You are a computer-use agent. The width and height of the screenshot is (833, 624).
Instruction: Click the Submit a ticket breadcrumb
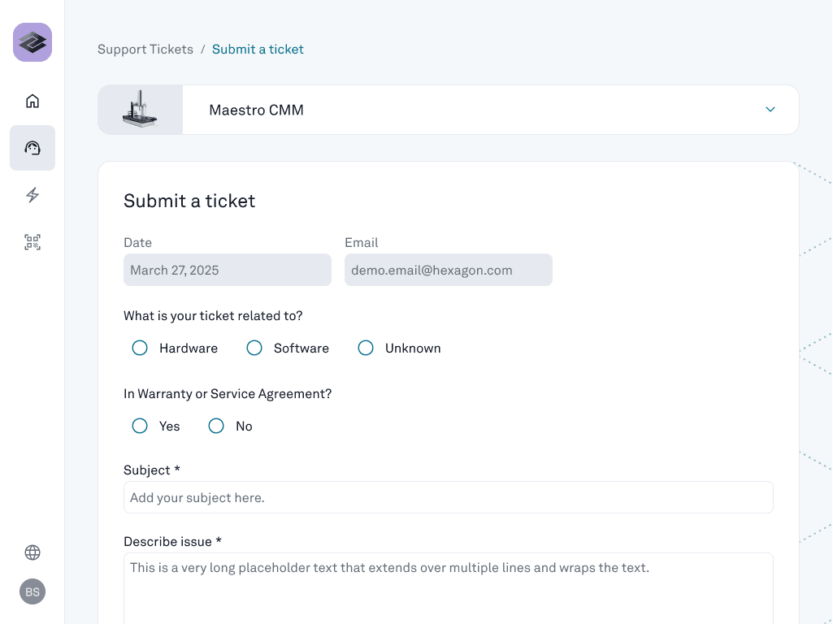click(258, 50)
